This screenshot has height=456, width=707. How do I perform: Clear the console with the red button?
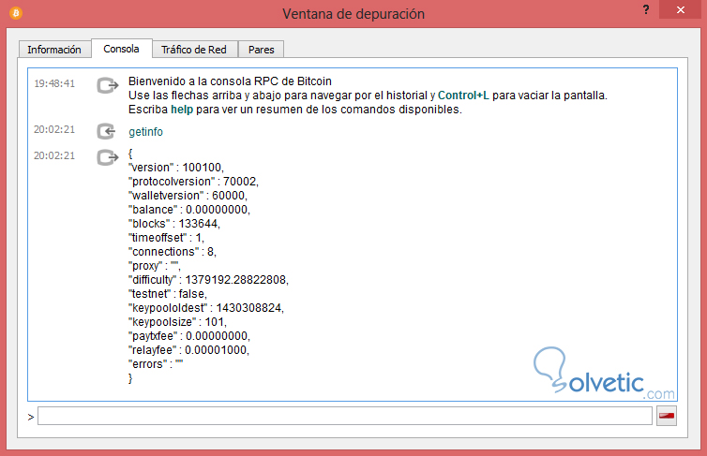coord(667,416)
